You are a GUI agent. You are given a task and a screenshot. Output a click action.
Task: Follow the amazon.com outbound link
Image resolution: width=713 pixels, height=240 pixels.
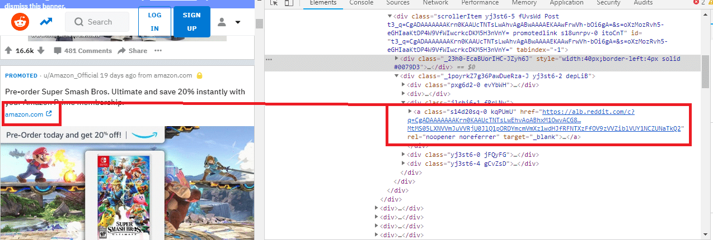pos(29,114)
